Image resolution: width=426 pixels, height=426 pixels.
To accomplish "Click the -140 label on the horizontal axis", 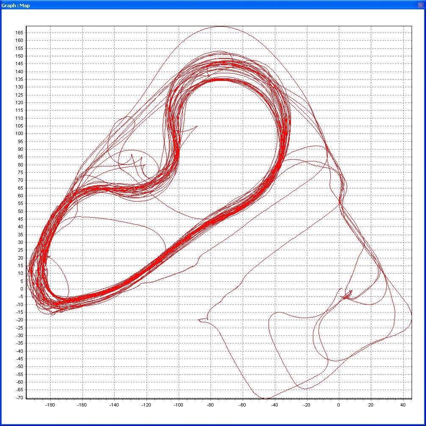I will click(x=114, y=405).
